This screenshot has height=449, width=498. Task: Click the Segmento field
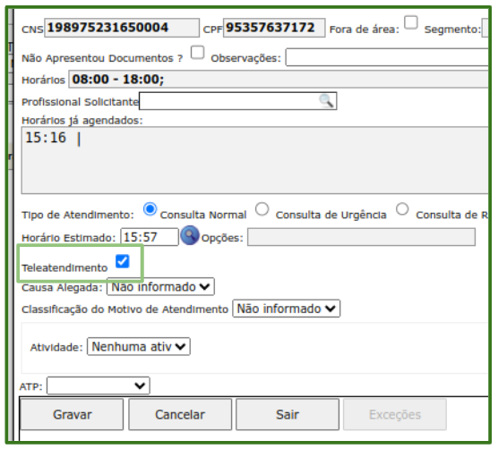(485, 28)
